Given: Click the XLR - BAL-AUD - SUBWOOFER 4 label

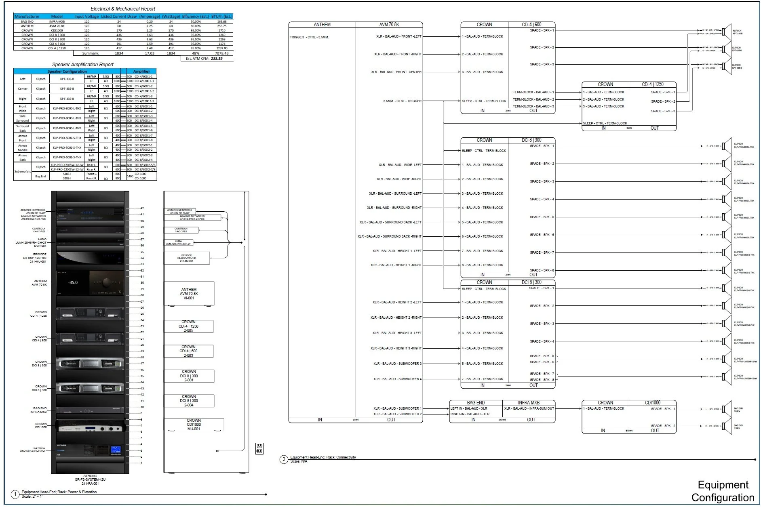Looking at the screenshot, I should pos(397,379).
